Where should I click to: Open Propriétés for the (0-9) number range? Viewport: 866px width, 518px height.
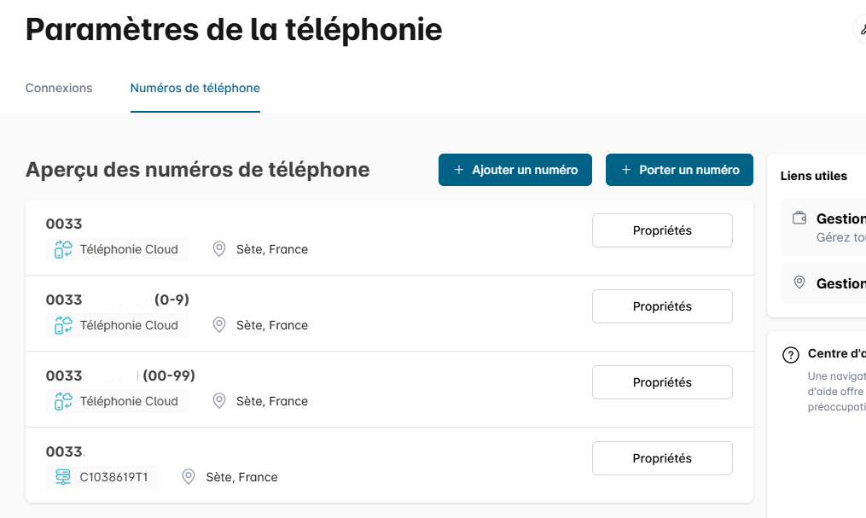coord(662,306)
